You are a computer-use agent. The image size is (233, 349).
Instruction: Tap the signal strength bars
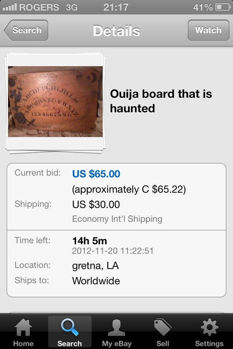point(9,7)
